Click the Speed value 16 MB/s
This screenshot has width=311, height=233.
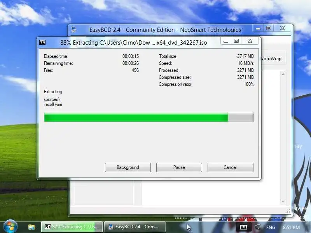point(246,63)
